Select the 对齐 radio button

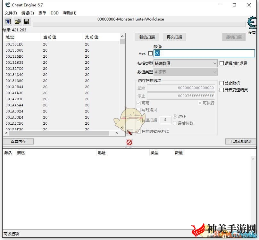(175, 117)
